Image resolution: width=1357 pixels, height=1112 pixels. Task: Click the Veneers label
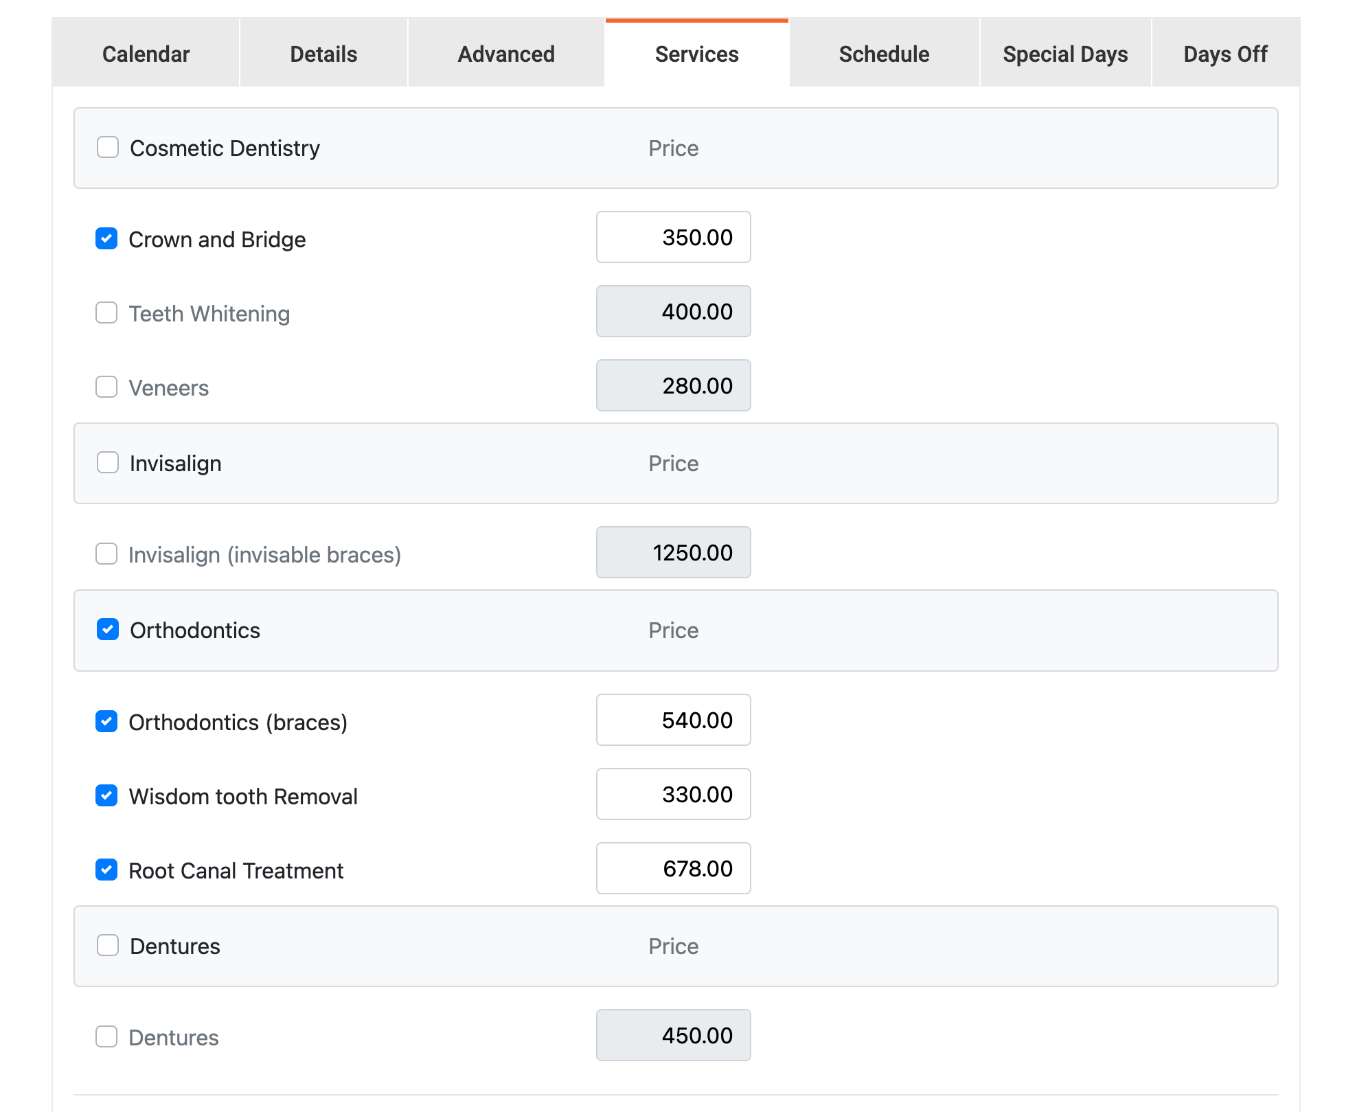point(169,388)
